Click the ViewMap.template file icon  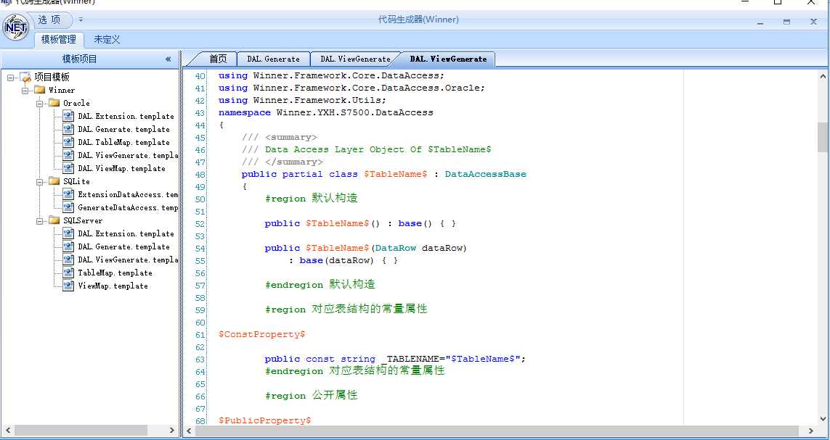[68, 285]
